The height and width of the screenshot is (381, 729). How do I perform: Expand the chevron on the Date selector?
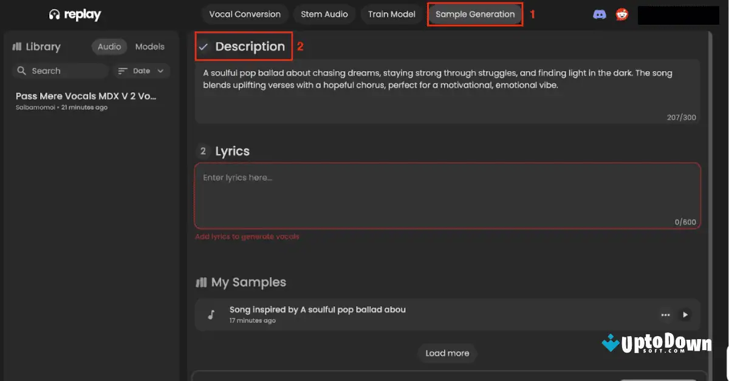pyautogui.click(x=160, y=71)
